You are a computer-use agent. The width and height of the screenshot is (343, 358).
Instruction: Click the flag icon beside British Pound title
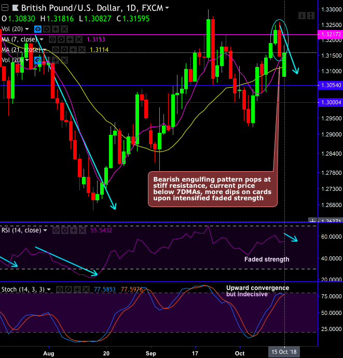pyautogui.click(x=16, y=8)
